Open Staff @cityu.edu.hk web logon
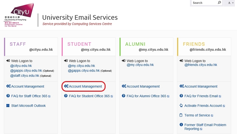237x134 pixels. click(21, 66)
